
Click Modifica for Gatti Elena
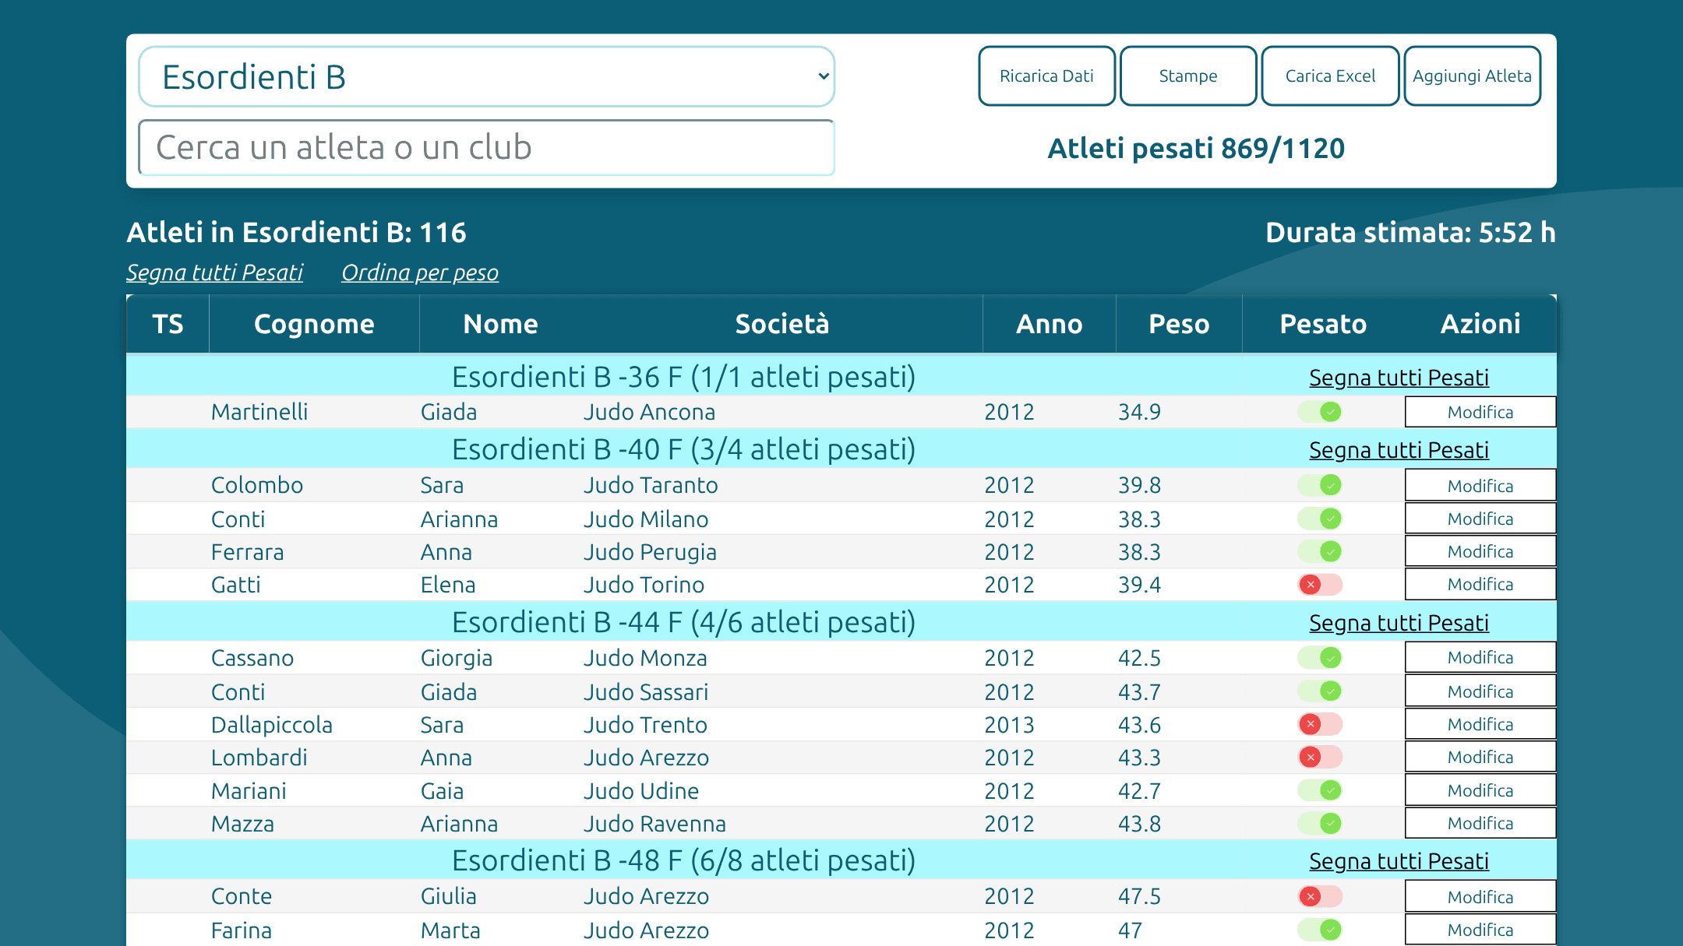tap(1480, 584)
